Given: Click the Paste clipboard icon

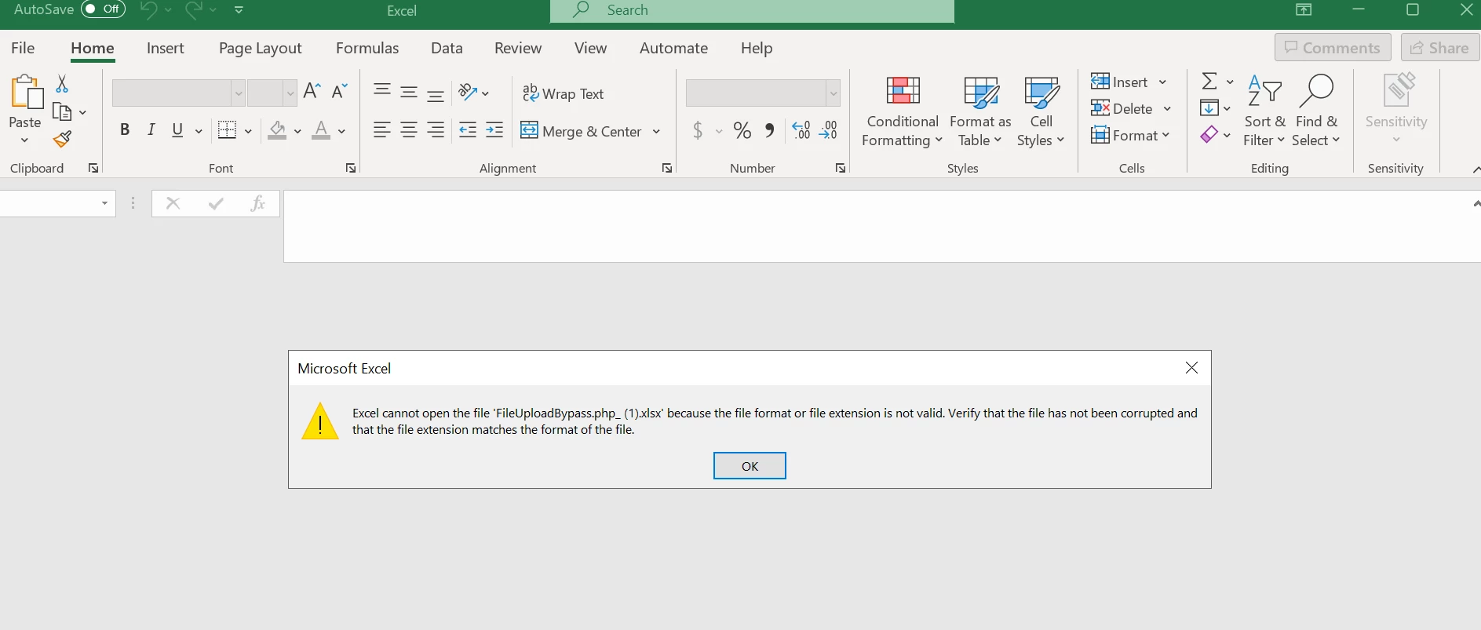Looking at the screenshot, I should [x=26, y=93].
